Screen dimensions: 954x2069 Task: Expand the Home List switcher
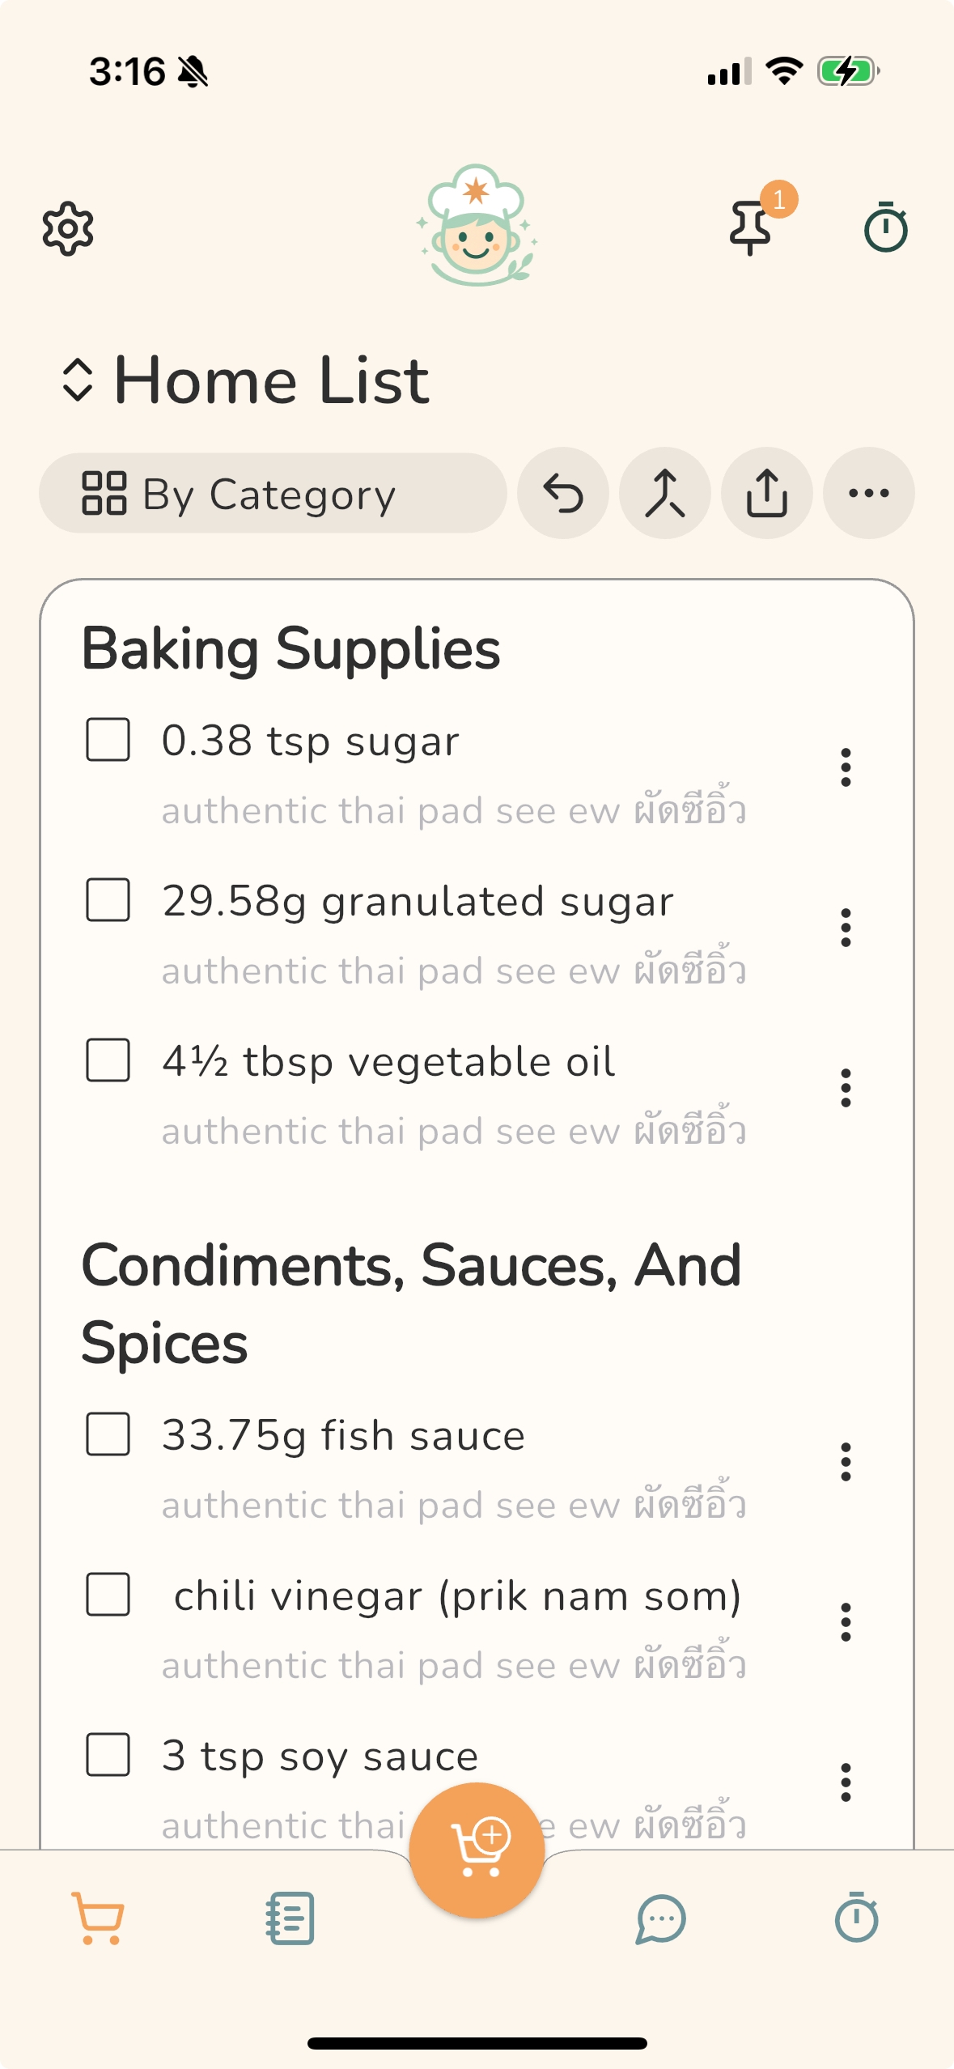(78, 380)
